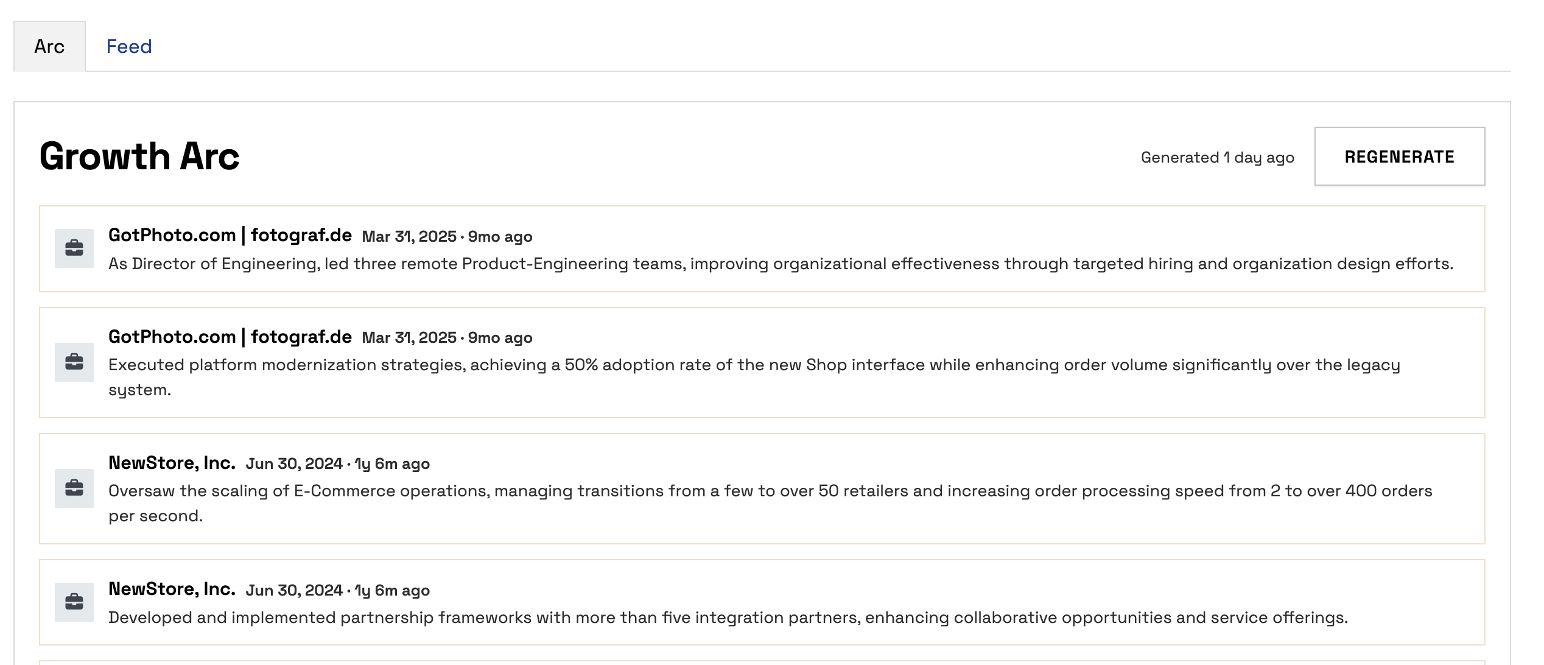1544x665 pixels.
Task: Switch to the Feed tab
Action: click(128, 46)
